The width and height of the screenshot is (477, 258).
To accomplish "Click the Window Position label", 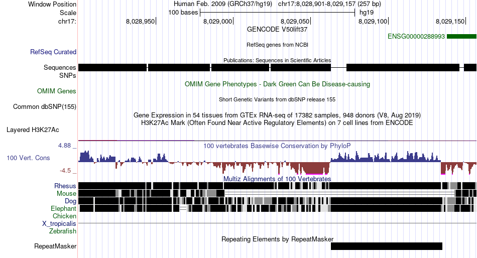I will pos(52,4).
